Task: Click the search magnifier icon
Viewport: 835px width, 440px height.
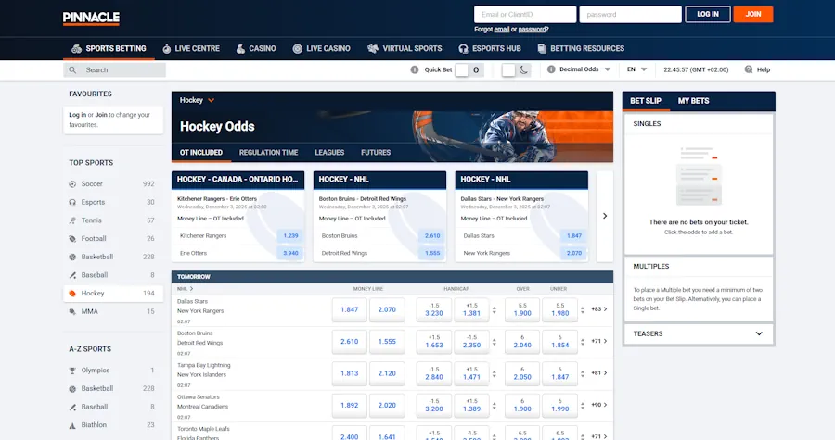Action: [x=72, y=70]
